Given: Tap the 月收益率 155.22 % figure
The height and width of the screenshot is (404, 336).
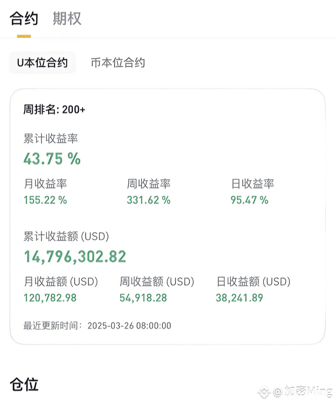Looking at the screenshot, I should click(x=45, y=200).
